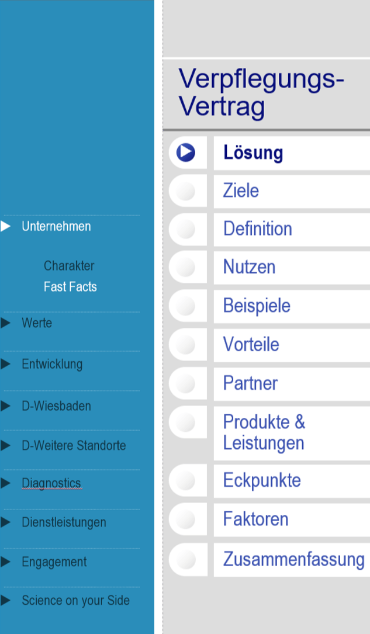Click the Verpflegungs-Vertrag title heading
This screenshot has width=370, height=634.
pyautogui.click(x=261, y=93)
